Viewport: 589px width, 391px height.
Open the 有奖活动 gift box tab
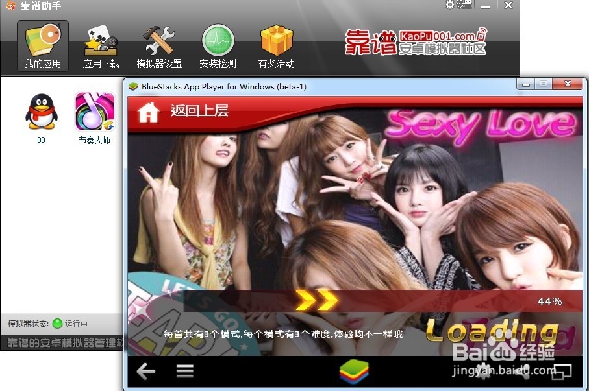pos(277,47)
